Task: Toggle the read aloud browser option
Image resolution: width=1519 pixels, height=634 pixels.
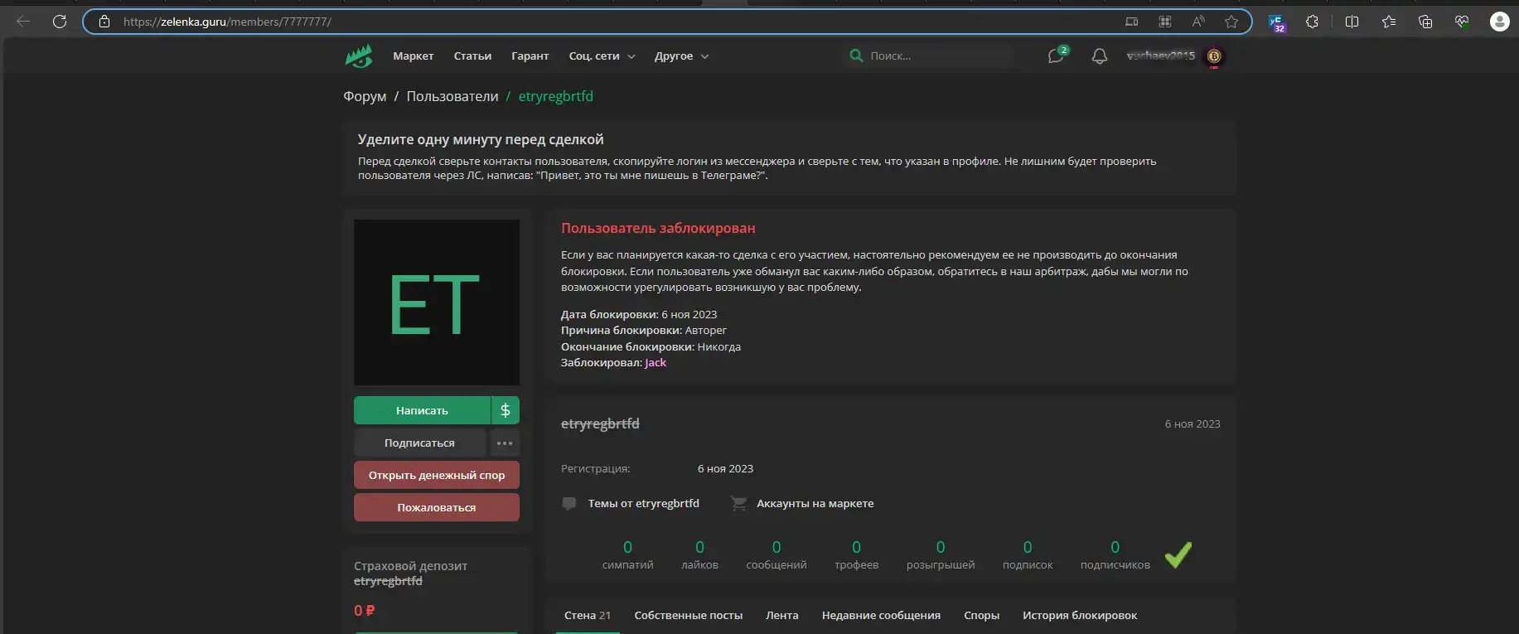Action: (x=1198, y=22)
